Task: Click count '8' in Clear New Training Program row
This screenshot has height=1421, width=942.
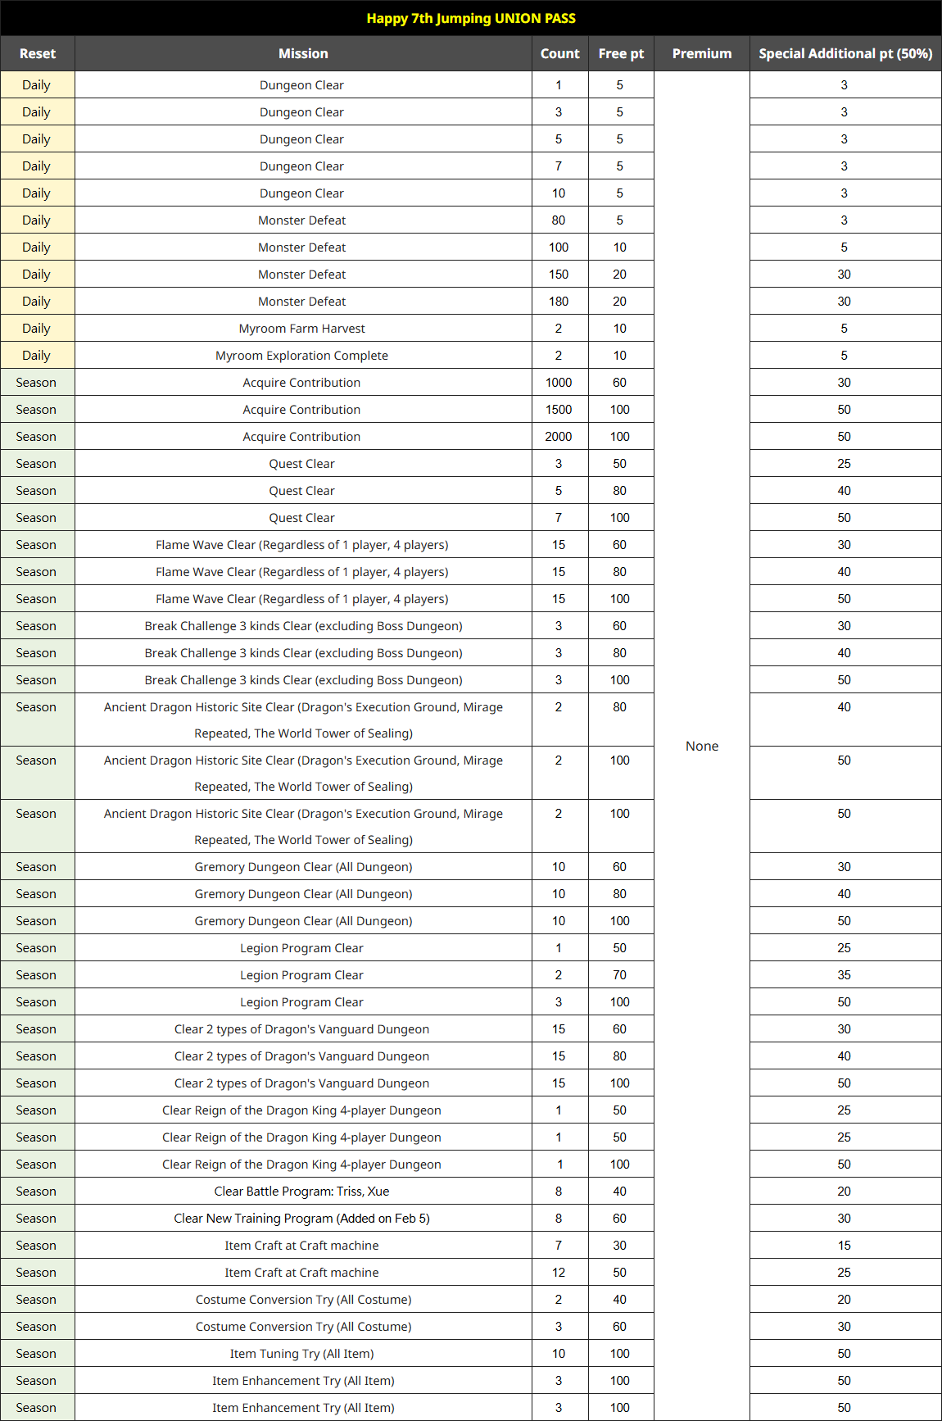Action: (559, 1219)
